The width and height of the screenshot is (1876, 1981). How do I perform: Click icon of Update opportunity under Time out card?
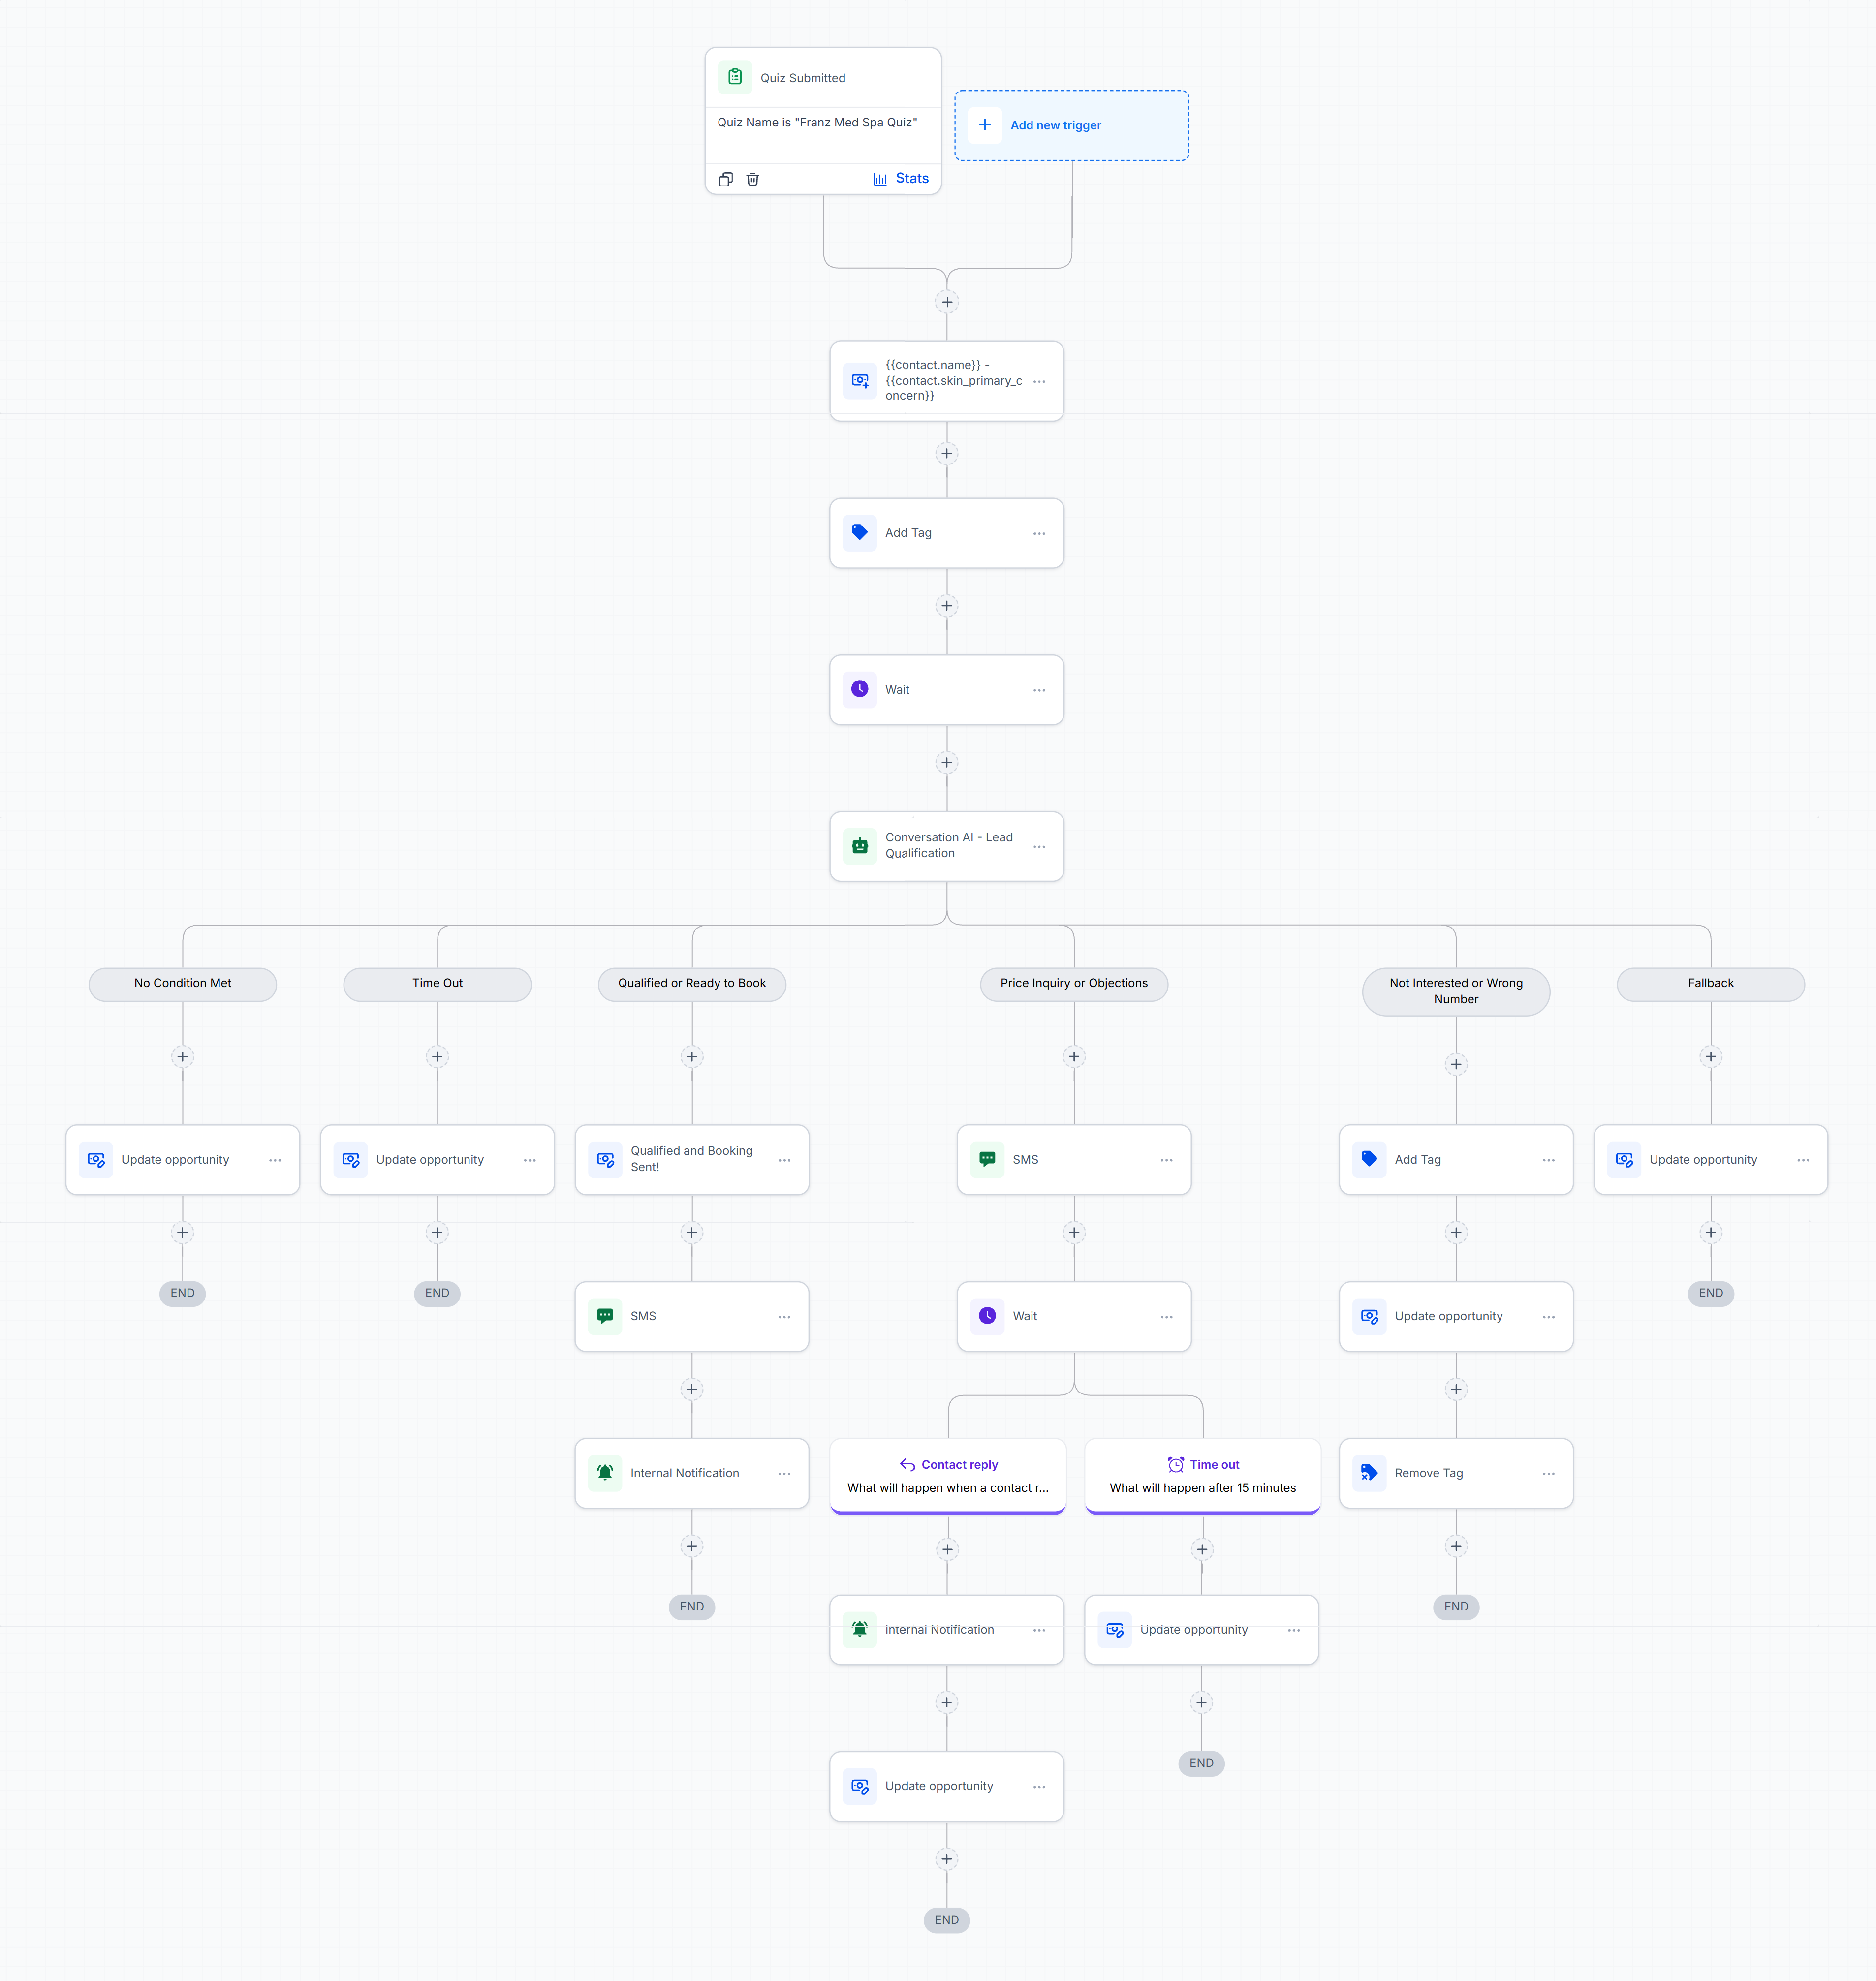tap(1115, 1629)
